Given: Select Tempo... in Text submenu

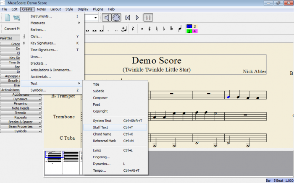Looking at the screenshot, I should point(115,170).
